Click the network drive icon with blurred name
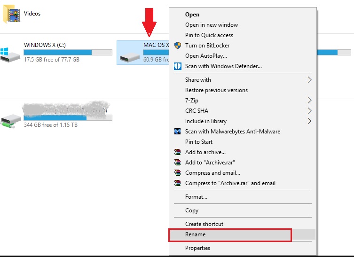354x257 pixels. pos(10,120)
